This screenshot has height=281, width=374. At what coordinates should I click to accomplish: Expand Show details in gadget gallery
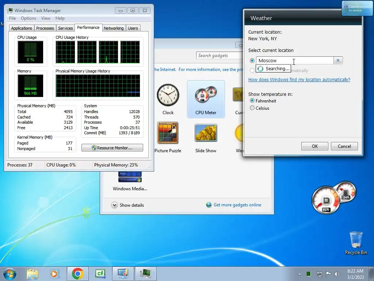127,205
